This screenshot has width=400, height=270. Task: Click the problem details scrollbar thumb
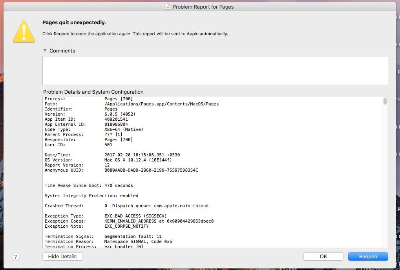[x=385, y=101]
